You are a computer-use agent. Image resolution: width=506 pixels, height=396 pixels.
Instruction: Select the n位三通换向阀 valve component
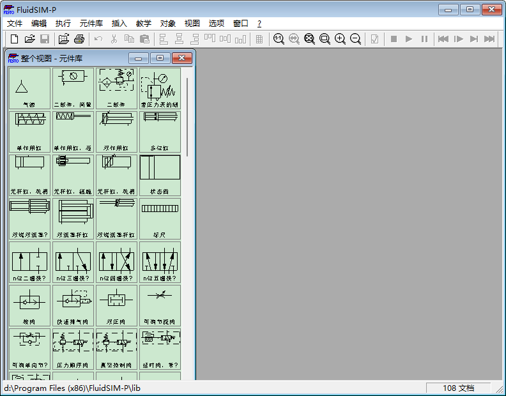click(x=73, y=262)
